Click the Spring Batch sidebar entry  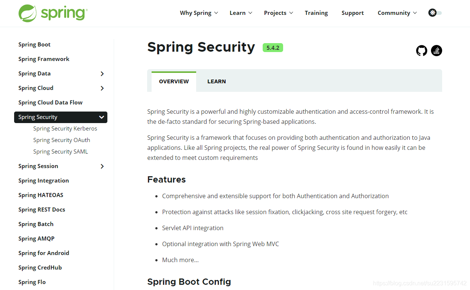point(36,224)
